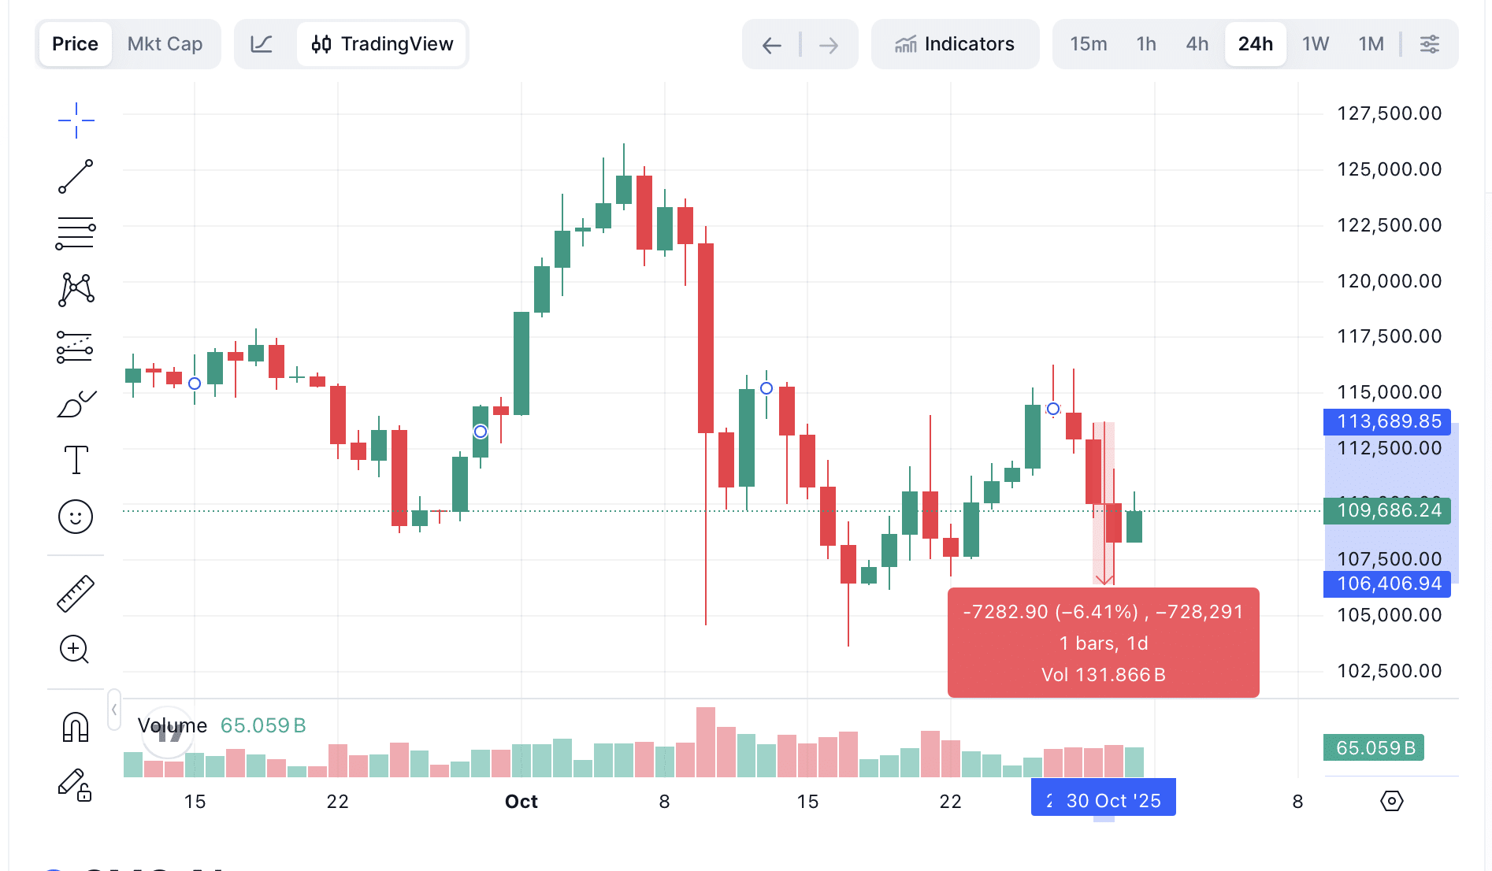Select the text annotation tool

coord(76,460)
